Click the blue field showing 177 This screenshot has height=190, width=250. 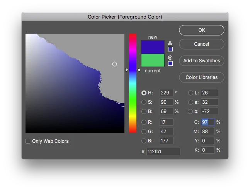[x=167, y=141]
